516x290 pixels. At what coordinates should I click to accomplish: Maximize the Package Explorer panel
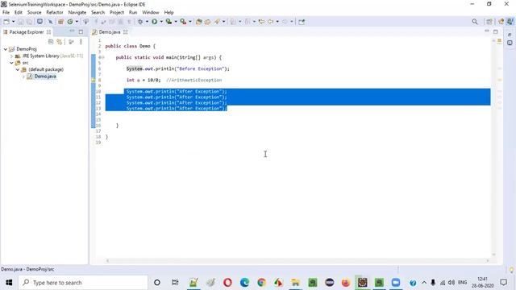point(81,32)
